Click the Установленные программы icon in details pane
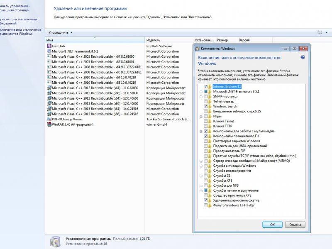Viewport: 332px width, 249px height. 56,242
